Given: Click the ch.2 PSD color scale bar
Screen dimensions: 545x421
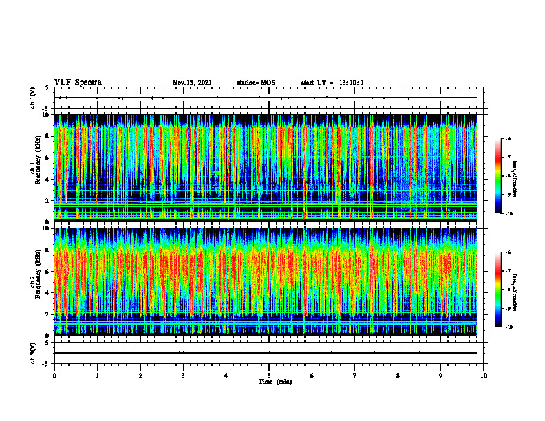Looking at the screenshot, I should [x=498, y=290].
